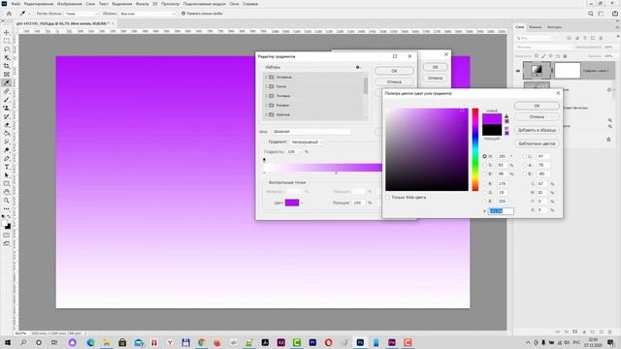This screenshot has height=349, width=621.
Task: Select the Horizontal Type tool
Action: click(7, 167)
